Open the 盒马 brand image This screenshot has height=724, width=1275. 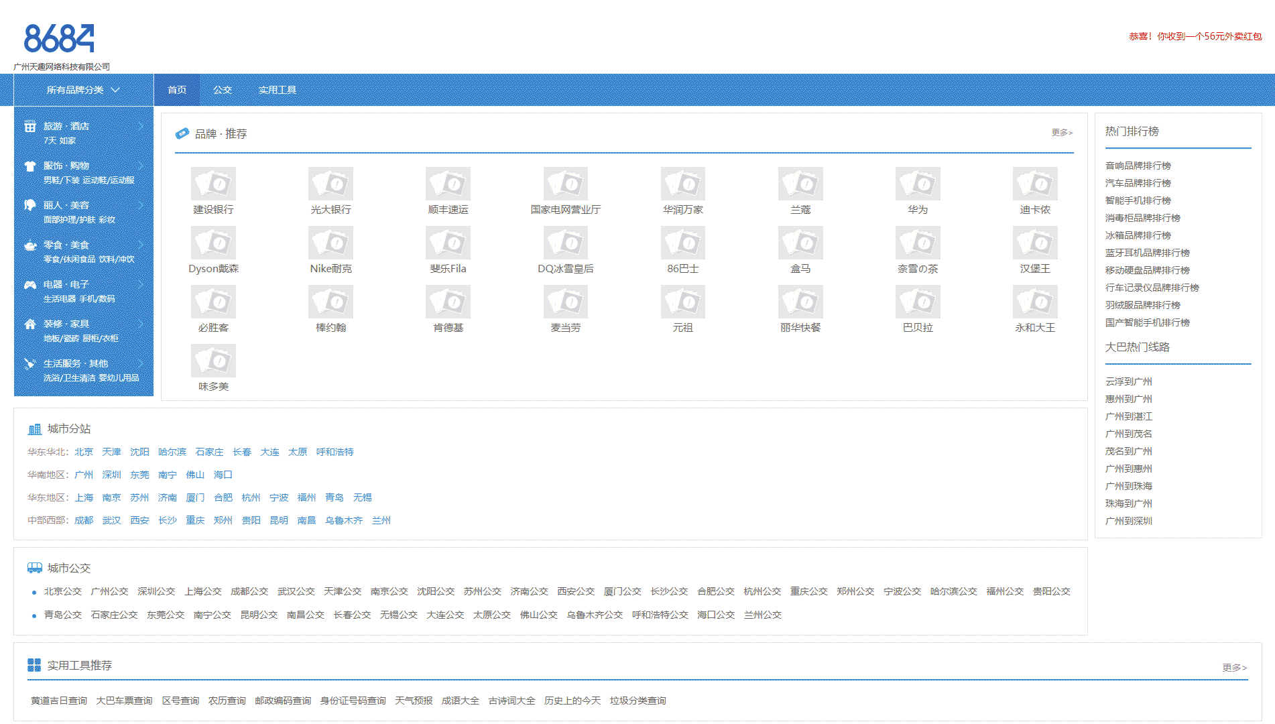tap(800, 243)
